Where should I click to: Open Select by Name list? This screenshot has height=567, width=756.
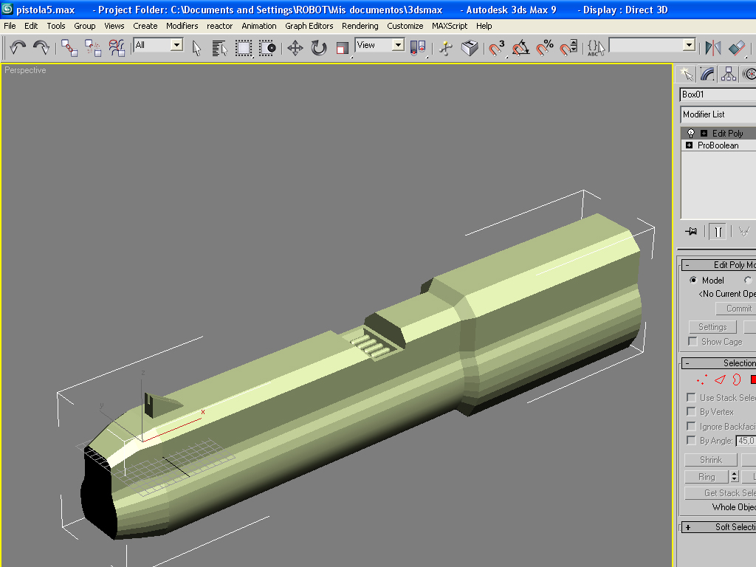(x=219, y=48)
